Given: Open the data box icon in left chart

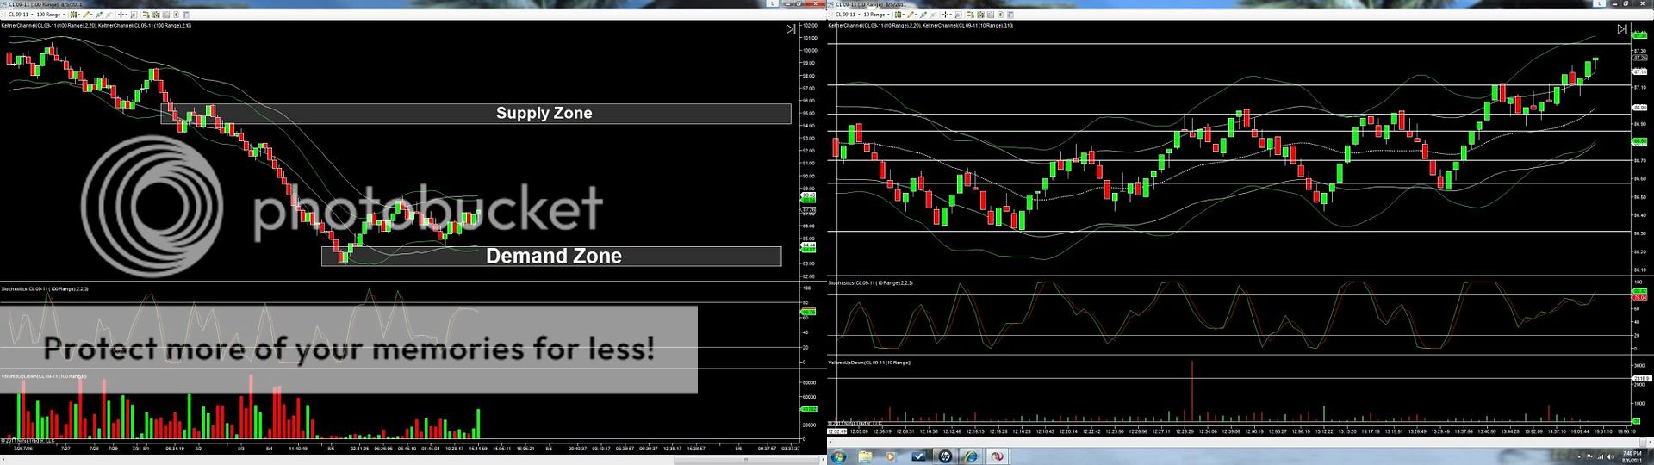Looking at the screenshot, I should coord(134,15).
